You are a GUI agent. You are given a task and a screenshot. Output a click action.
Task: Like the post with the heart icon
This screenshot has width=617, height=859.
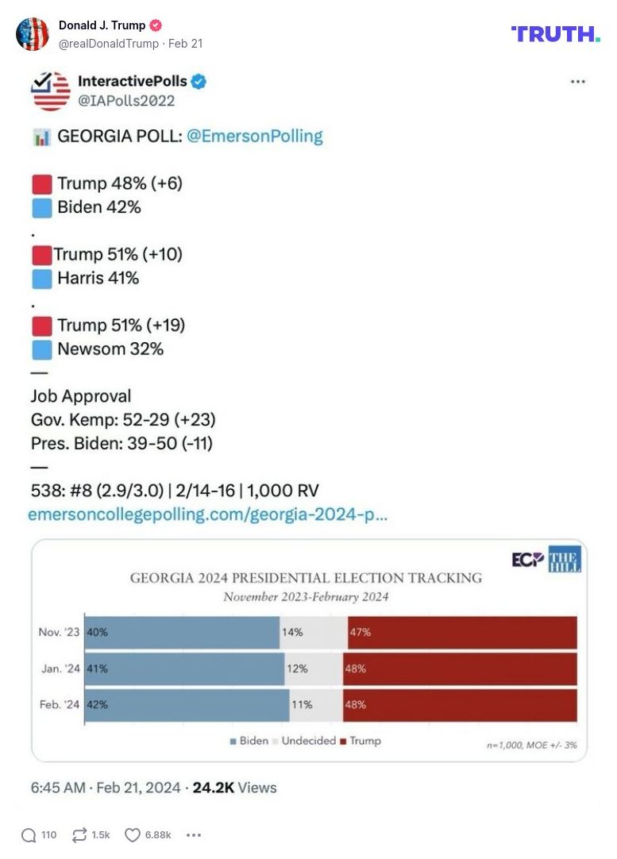point(133,834)
